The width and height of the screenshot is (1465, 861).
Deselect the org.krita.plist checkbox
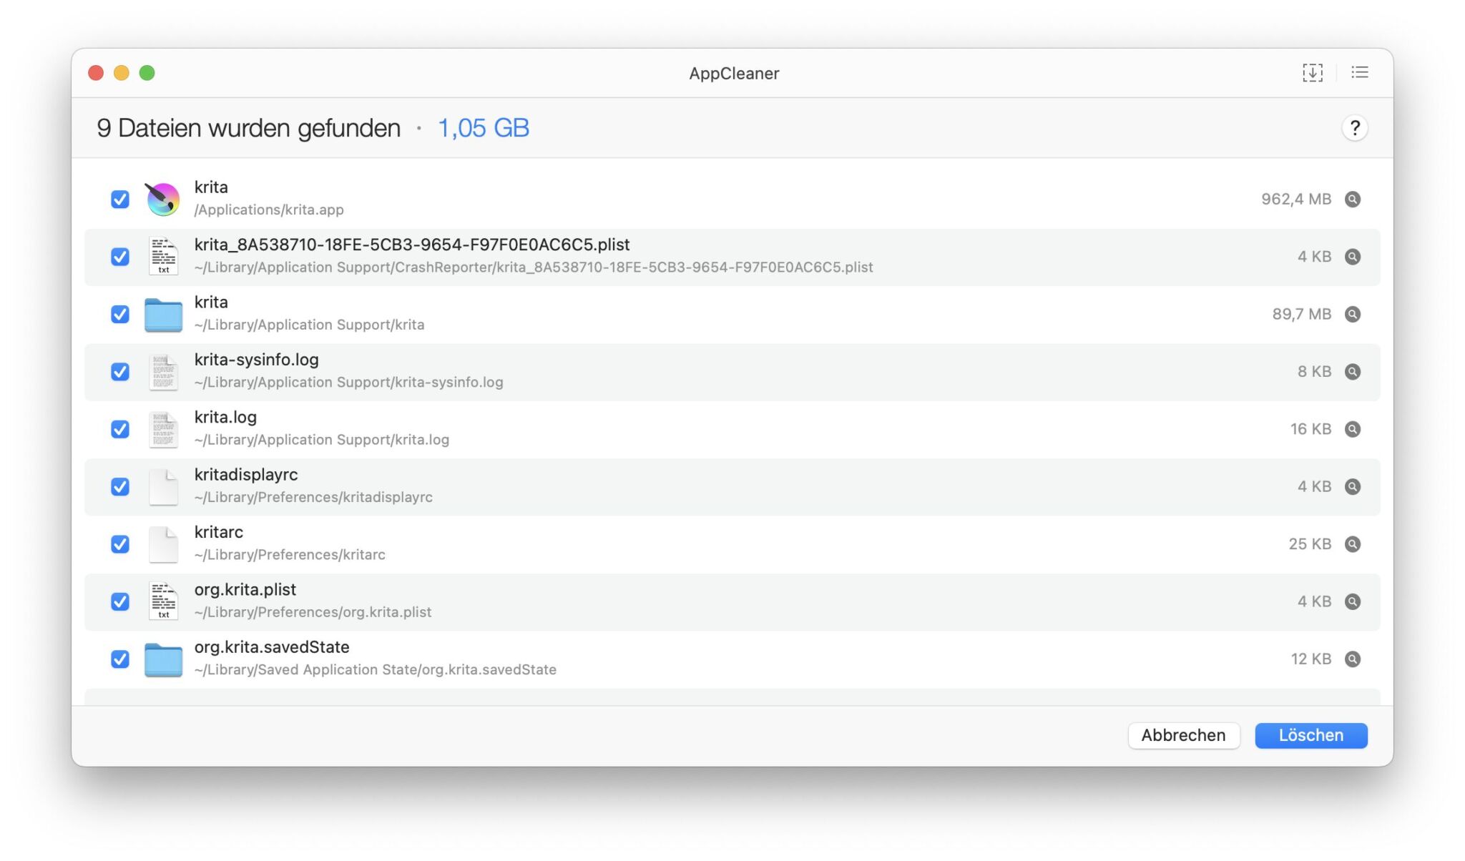click(x=120, y=601)
